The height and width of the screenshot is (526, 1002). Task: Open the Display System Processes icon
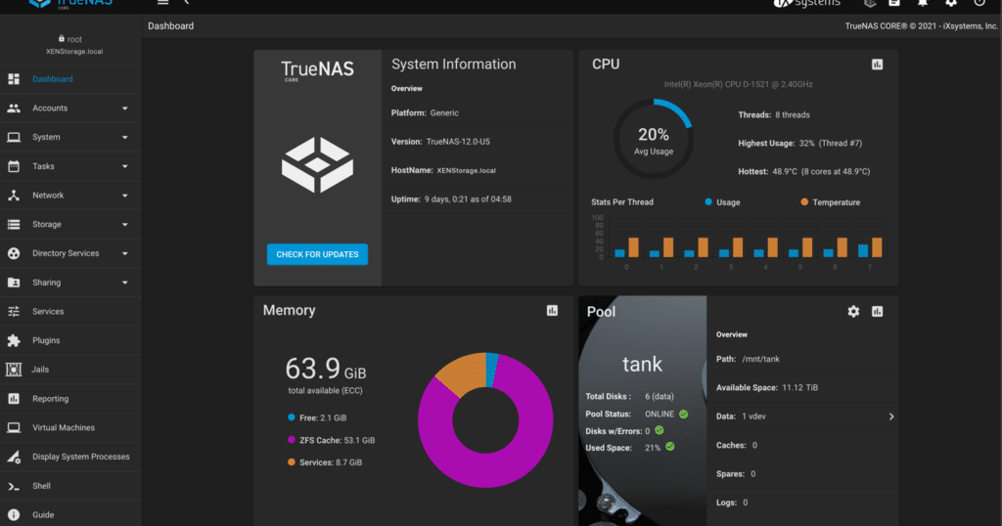click(x=14, y=457)
